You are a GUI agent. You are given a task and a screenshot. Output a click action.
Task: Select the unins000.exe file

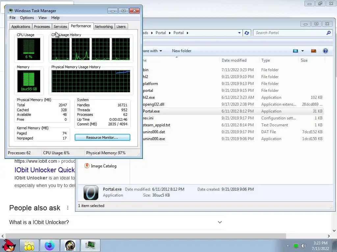(x=233, y=139)
